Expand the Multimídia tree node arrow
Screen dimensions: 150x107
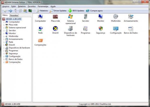pyautogui.click(x=4, y=36)
